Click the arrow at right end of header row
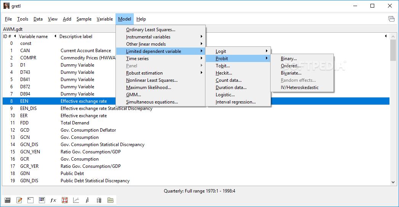The image size is (399, 207). coord(386,36)
